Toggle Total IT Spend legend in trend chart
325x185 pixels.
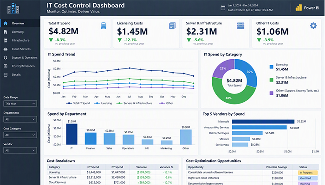[x=78, y=103]
